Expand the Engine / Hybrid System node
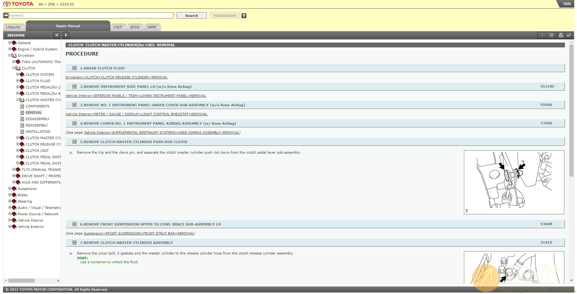This screenshot has width=577, height=294. point(10,49)
